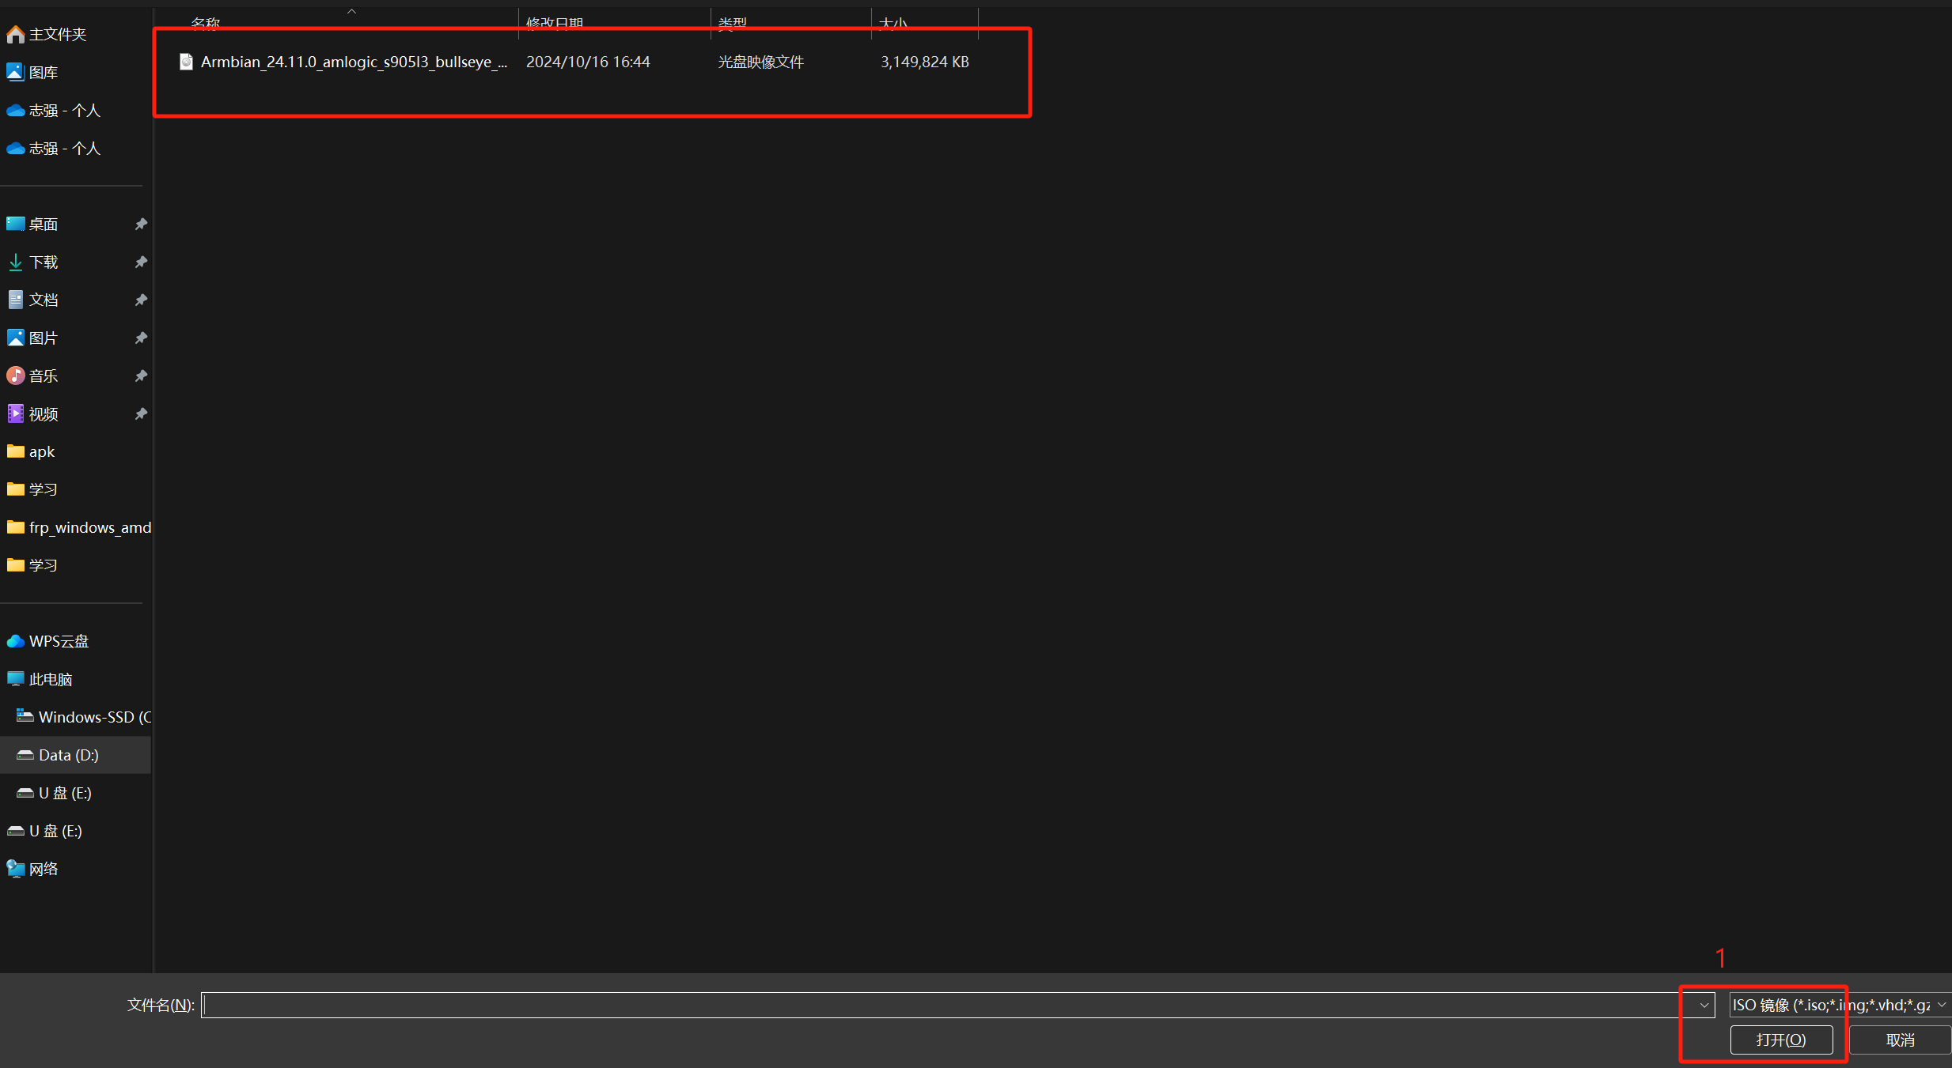Click the 打开(O) button

(x=1780, y=1040)
